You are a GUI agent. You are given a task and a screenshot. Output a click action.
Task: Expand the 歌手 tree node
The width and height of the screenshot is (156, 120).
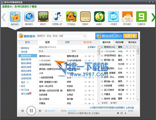(x=20, y=86)
